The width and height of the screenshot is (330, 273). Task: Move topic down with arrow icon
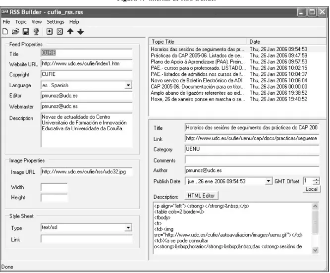[x=80, y=32]
